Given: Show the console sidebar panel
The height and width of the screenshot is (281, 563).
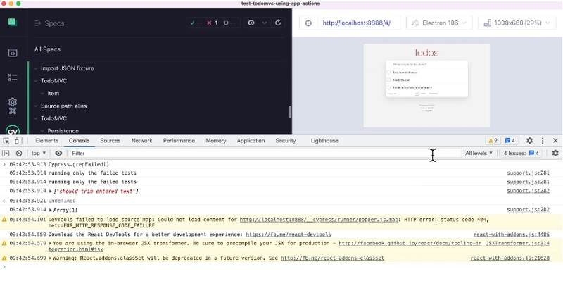Looking at the screenshot, I should point(6,154).
